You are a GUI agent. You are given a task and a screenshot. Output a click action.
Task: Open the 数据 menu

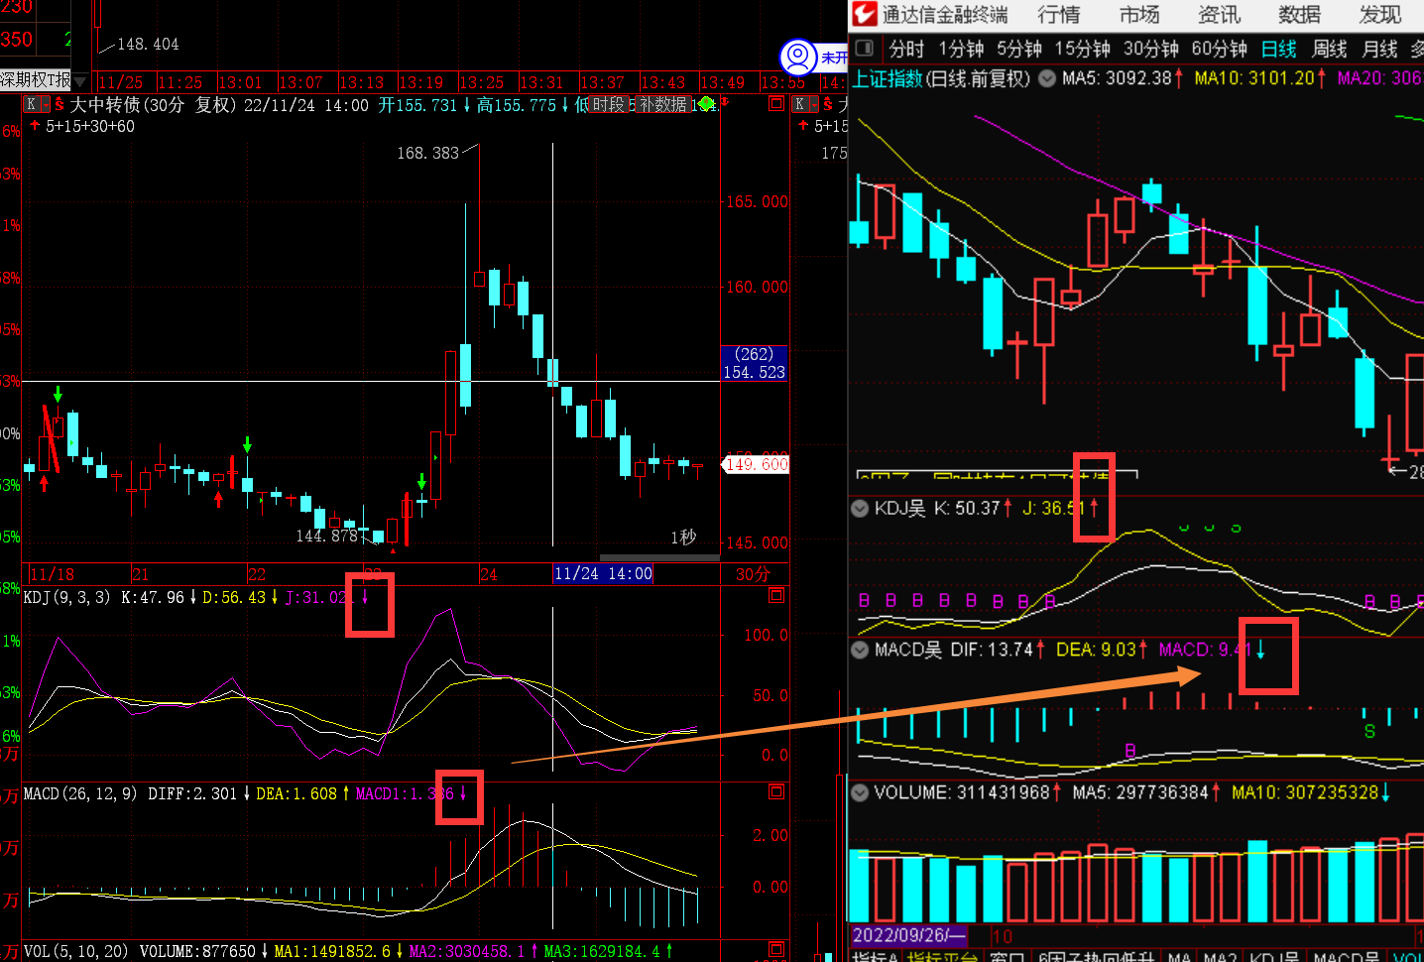click(1299, 14)
